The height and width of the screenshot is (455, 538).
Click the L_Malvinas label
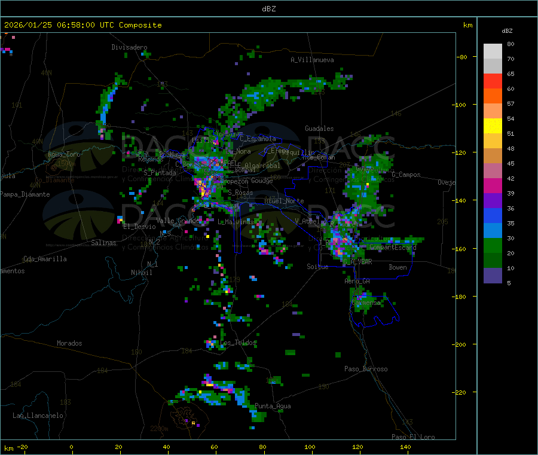pyautogui.click(x=236, y=222)
